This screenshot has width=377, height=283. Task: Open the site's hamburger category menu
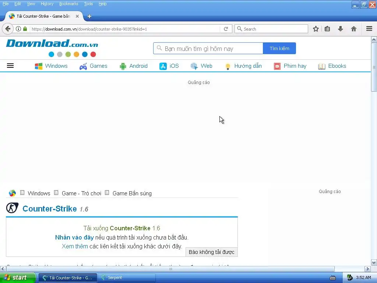[x=10, y=66]
